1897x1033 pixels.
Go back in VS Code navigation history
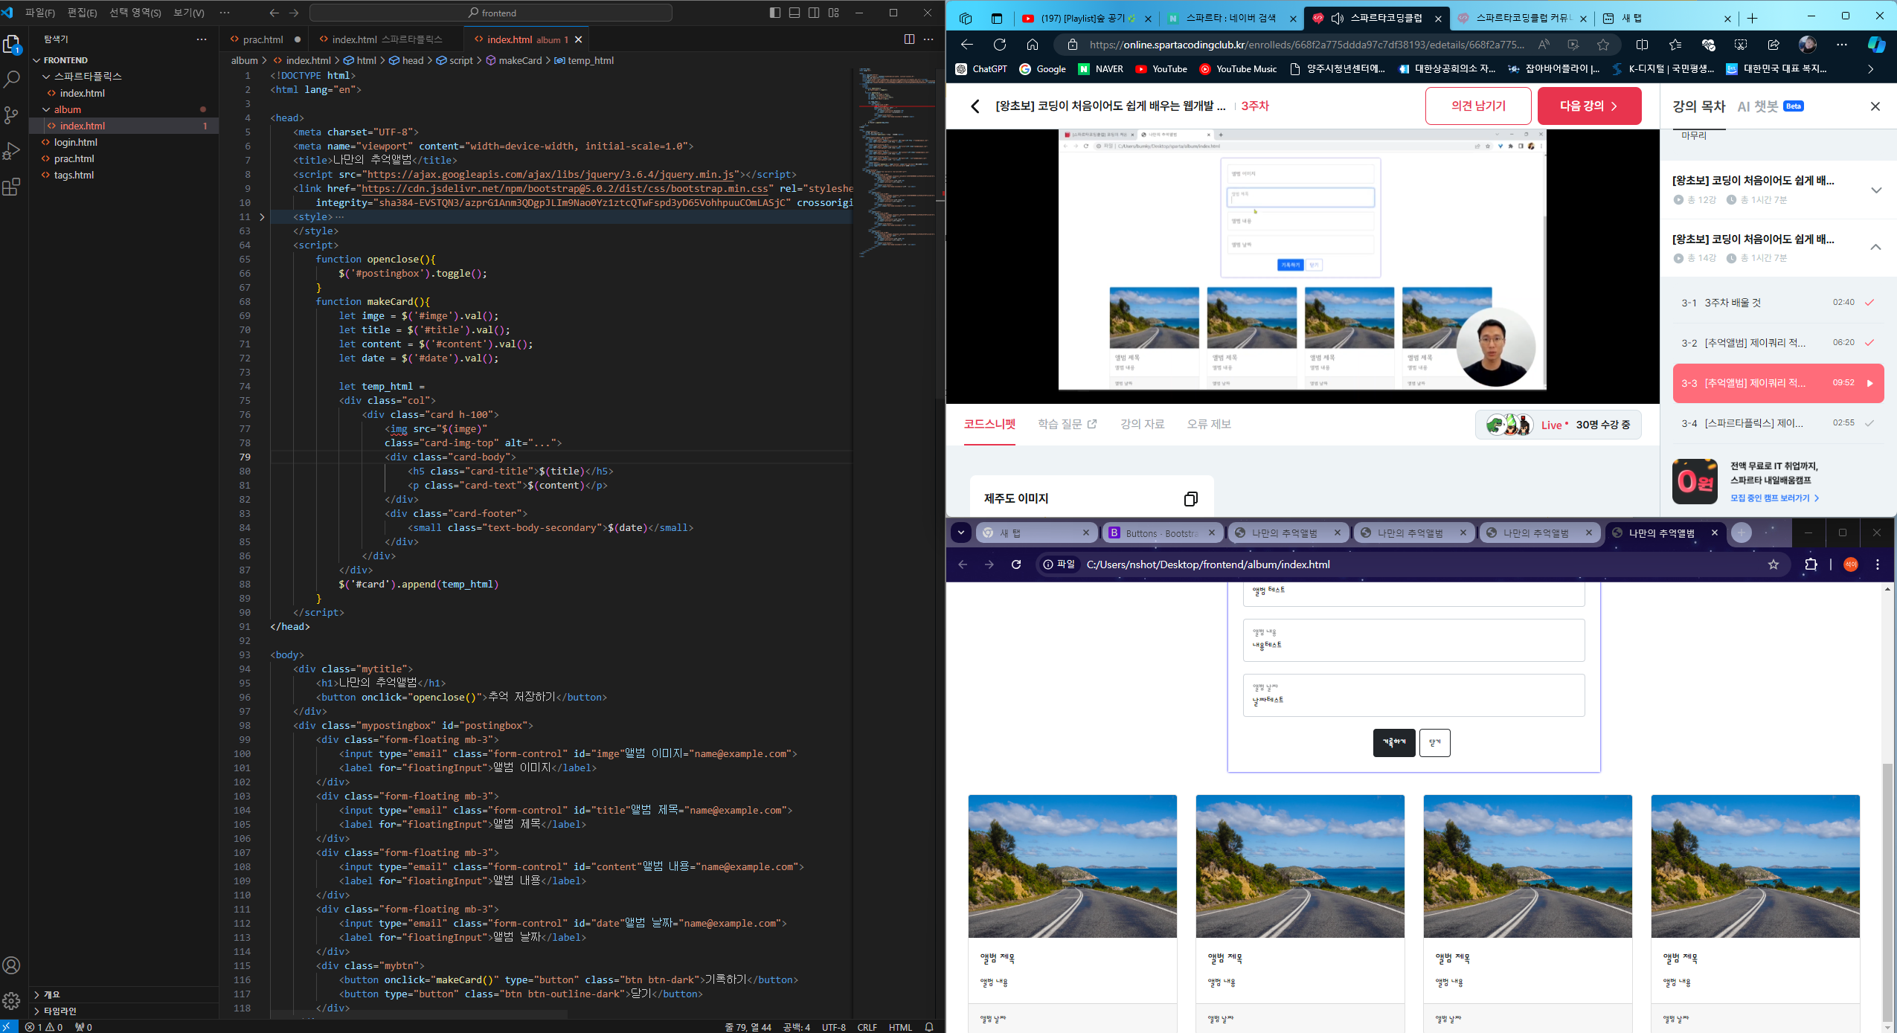click(275, 13)
